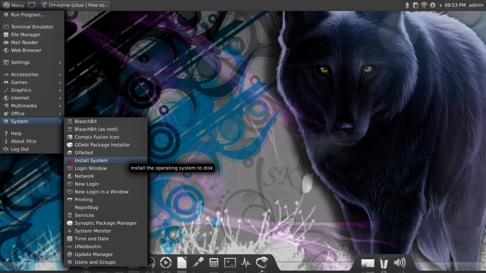The height and width of the screenshot is (273, 486).
Task: Open Network in the System submenu
Action: click(106, 176)
